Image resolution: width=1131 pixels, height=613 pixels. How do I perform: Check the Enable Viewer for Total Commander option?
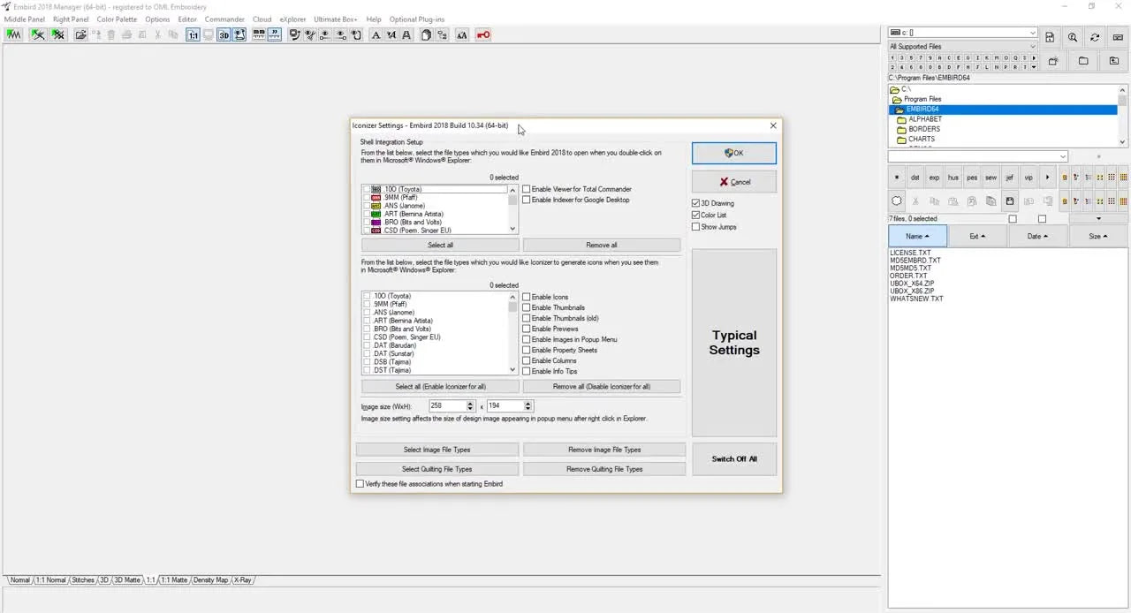tap(527, 188)
